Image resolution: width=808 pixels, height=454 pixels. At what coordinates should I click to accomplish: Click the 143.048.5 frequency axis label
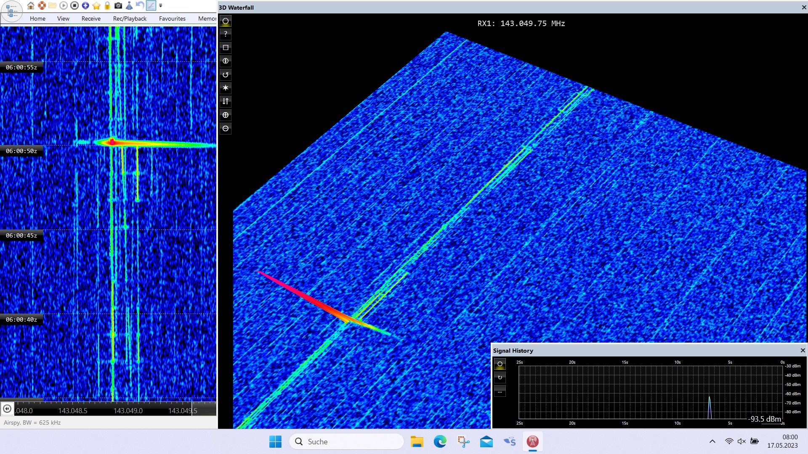point(73,411)
